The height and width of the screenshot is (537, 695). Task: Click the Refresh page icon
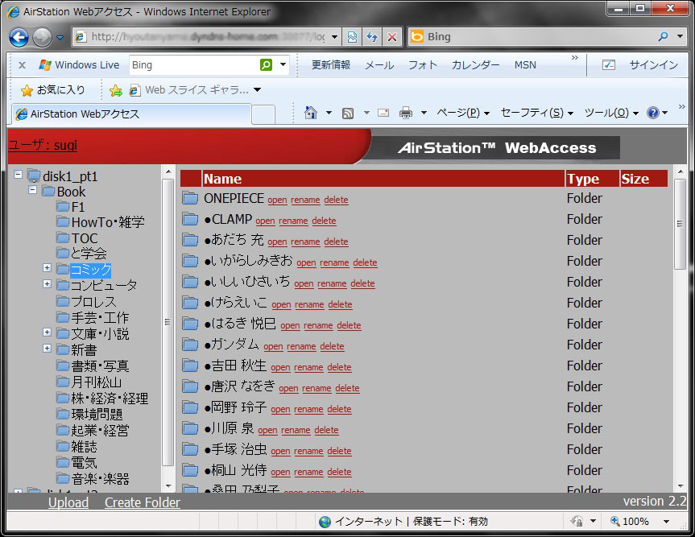(372, 37)
